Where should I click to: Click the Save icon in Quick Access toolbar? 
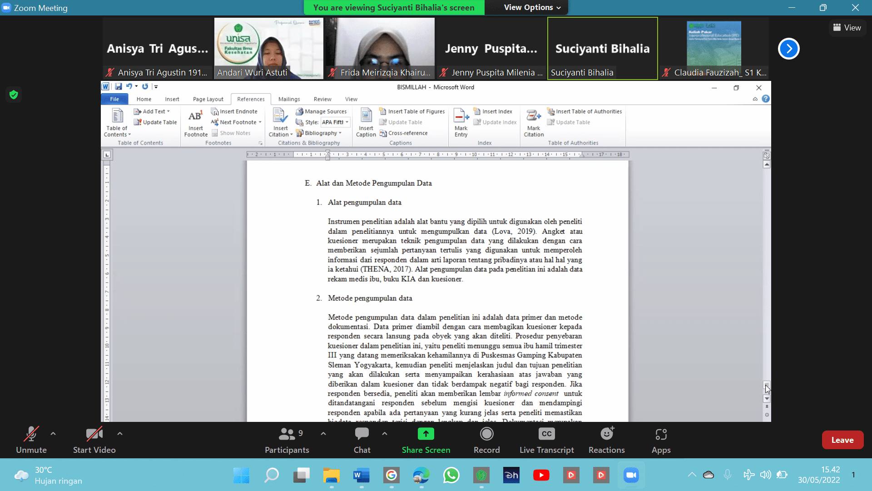(x=119, y=86)
